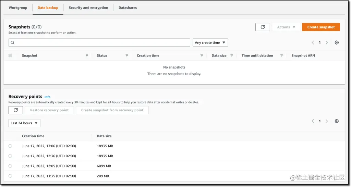Open the Recovery points Info link
The width and height of the screenshot is (351, 187).
point(47,97)
